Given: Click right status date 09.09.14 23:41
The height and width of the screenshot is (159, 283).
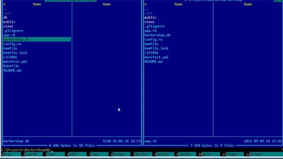Looking at the screenshot, I should [x=268, y=141].
